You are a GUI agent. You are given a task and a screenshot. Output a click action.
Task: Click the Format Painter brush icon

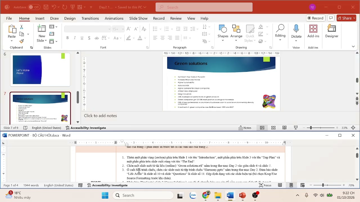22,41
